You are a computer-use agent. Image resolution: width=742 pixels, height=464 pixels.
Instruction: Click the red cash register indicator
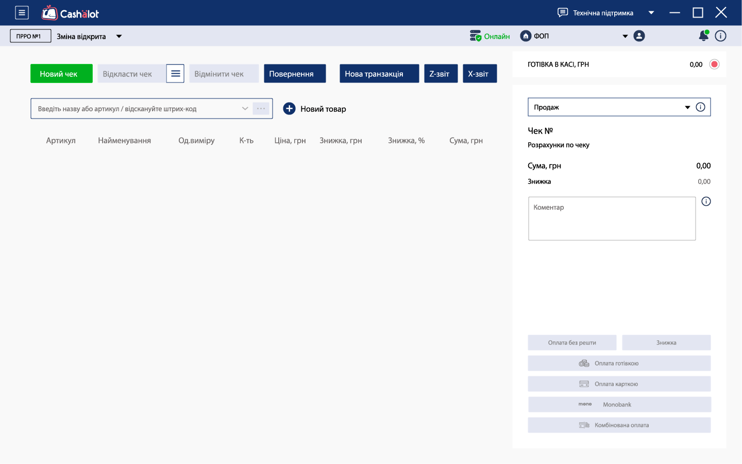pyautogui.click(x=714, y=64)
